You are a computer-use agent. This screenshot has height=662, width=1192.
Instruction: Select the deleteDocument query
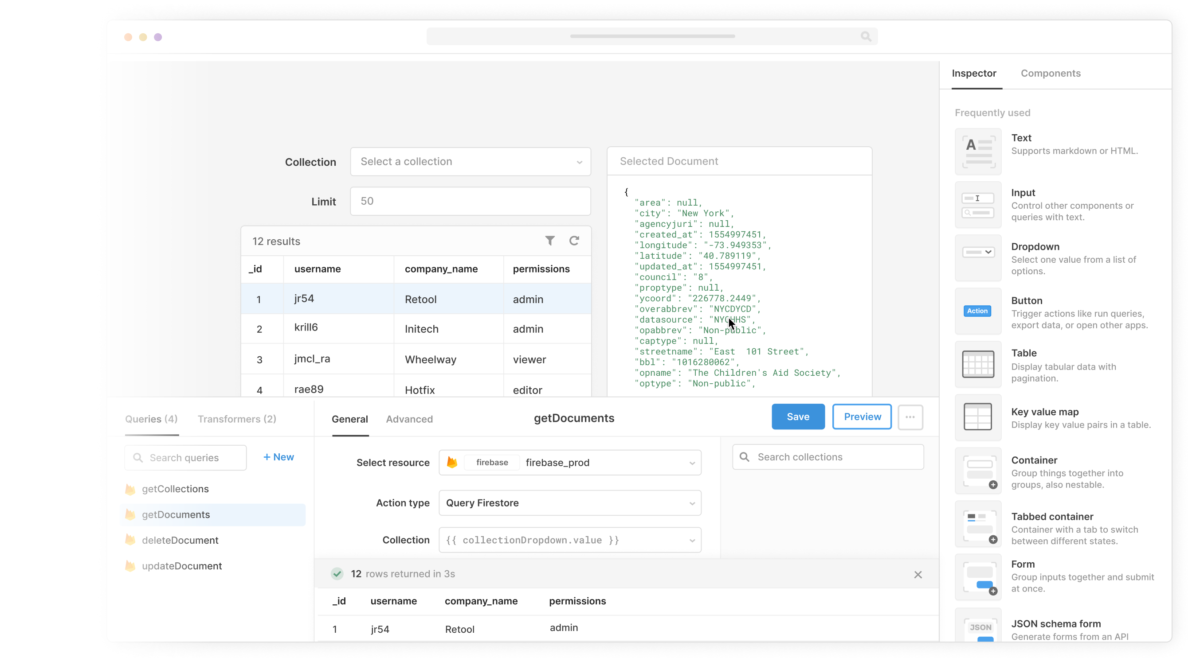pyautogui.click(x=180, y=541)
